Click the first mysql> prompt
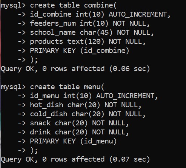The height and width of the screenshot is (168, 186). [13, 6]
